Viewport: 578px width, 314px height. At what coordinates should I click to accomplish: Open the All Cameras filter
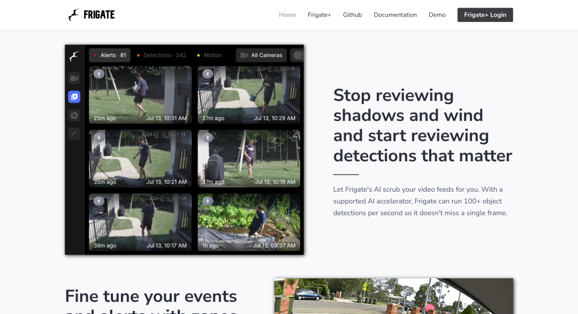tap(261, 55)
